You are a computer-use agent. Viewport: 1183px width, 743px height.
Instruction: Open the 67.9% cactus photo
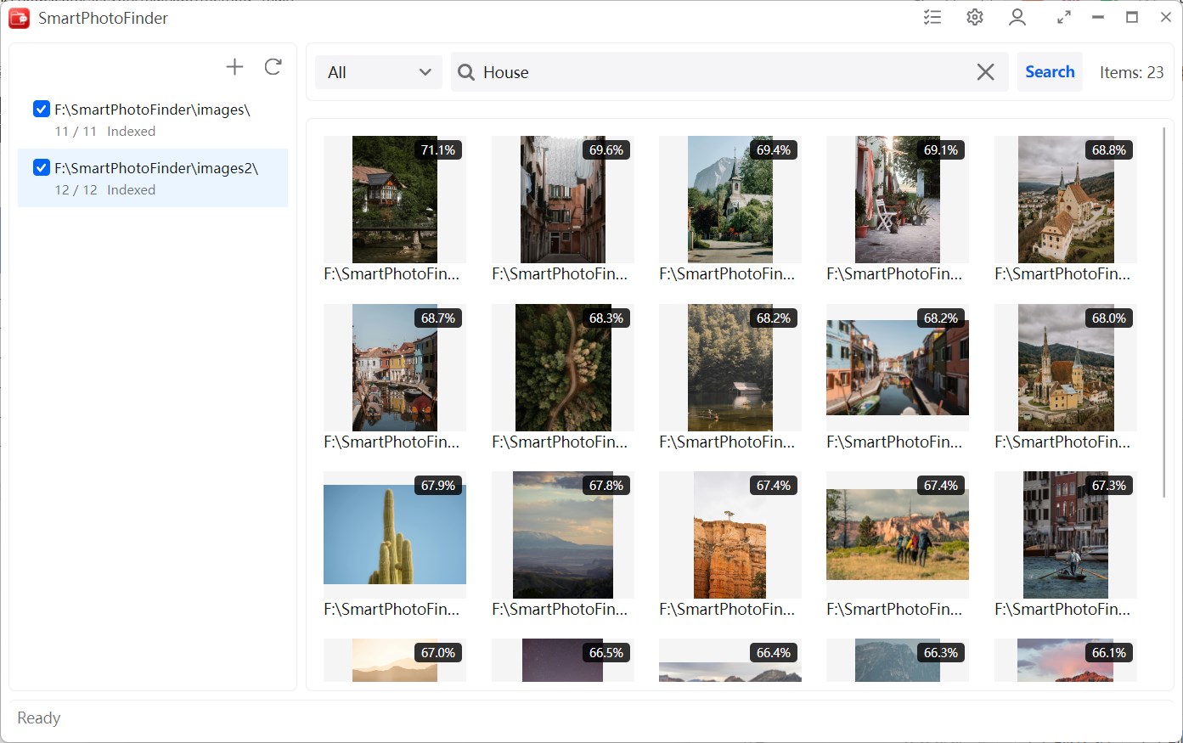coord(395,534)
